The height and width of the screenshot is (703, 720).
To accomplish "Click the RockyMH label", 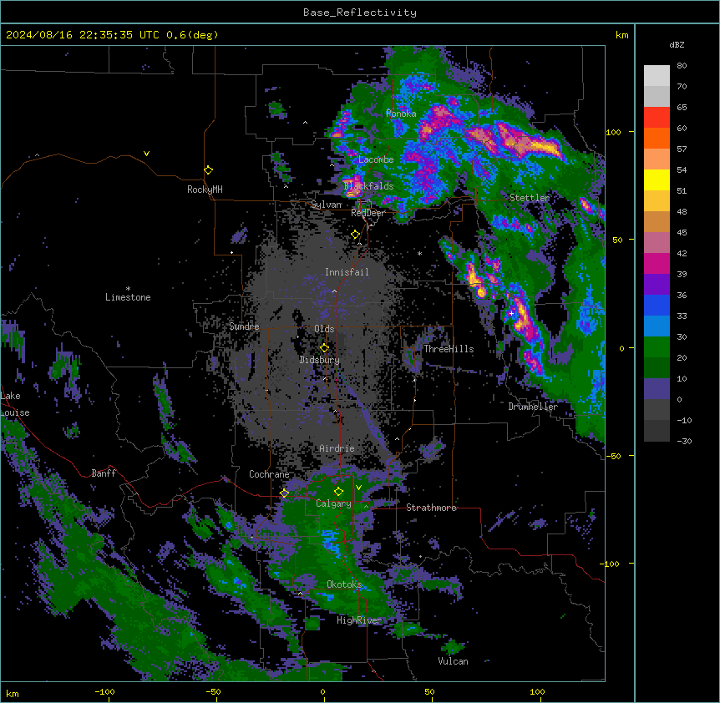I will [205, 190].
